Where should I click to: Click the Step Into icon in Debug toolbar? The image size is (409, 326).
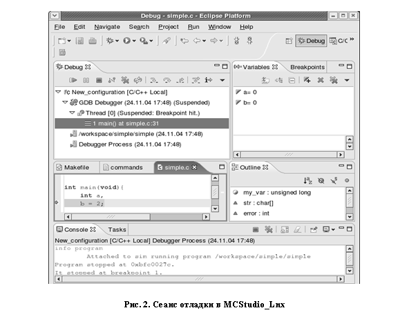point(154,80)
